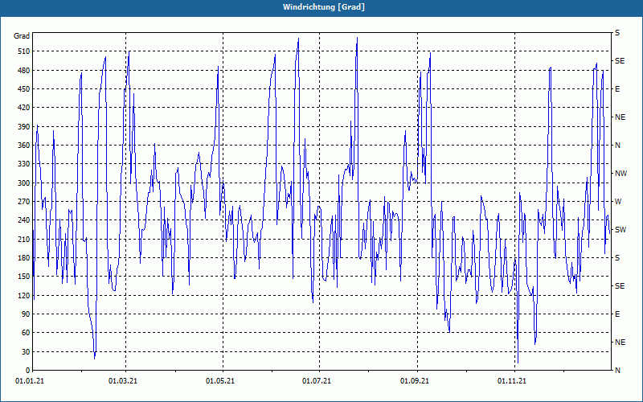This screenshot has height=402, width=643.
Task: Click the 270 value on the left axis
Action: tap(24, 202)
